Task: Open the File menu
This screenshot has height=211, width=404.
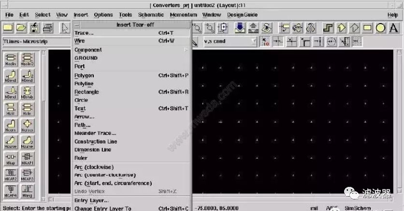Action: 9,15
